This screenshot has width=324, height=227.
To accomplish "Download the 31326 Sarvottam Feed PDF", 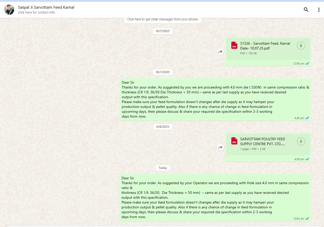I will click(x=301, y=46).
